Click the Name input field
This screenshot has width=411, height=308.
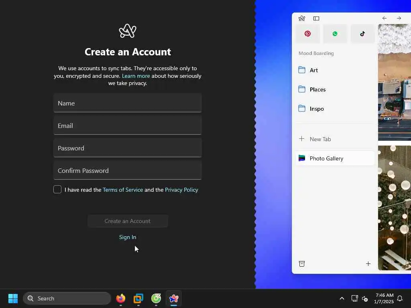[127, 103]
